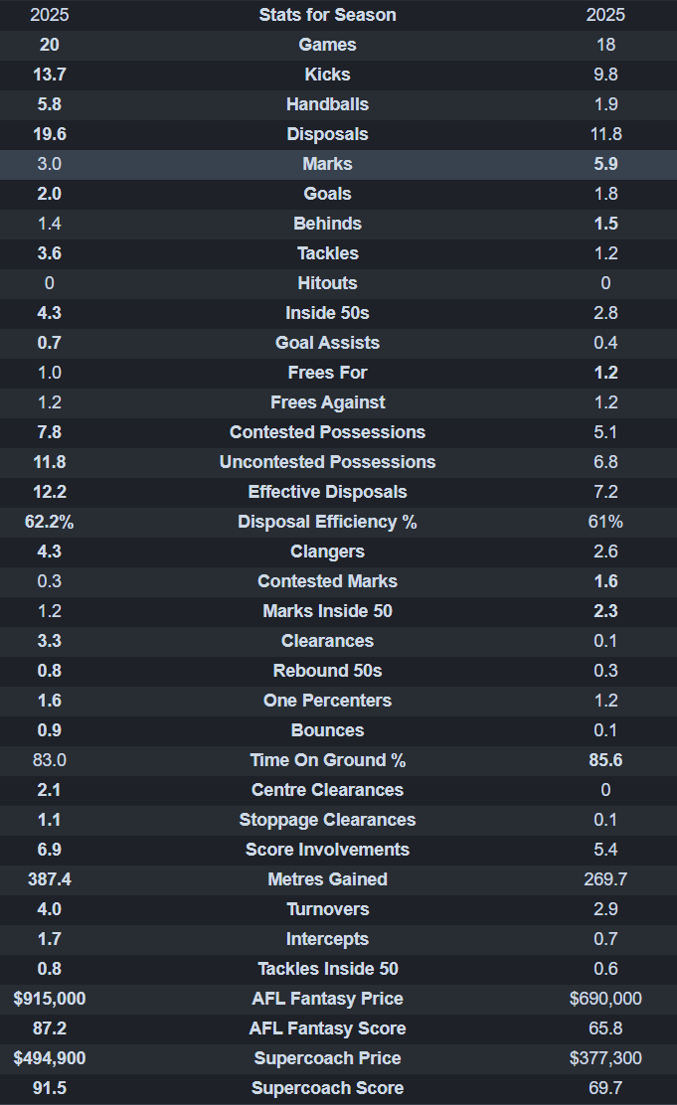
Task: Click the 69.7 Supercoach Score value
Action: pyautogui.click(x=605, y=1088)
